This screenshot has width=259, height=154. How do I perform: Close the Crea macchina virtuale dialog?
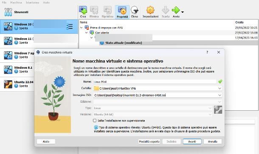219,52
